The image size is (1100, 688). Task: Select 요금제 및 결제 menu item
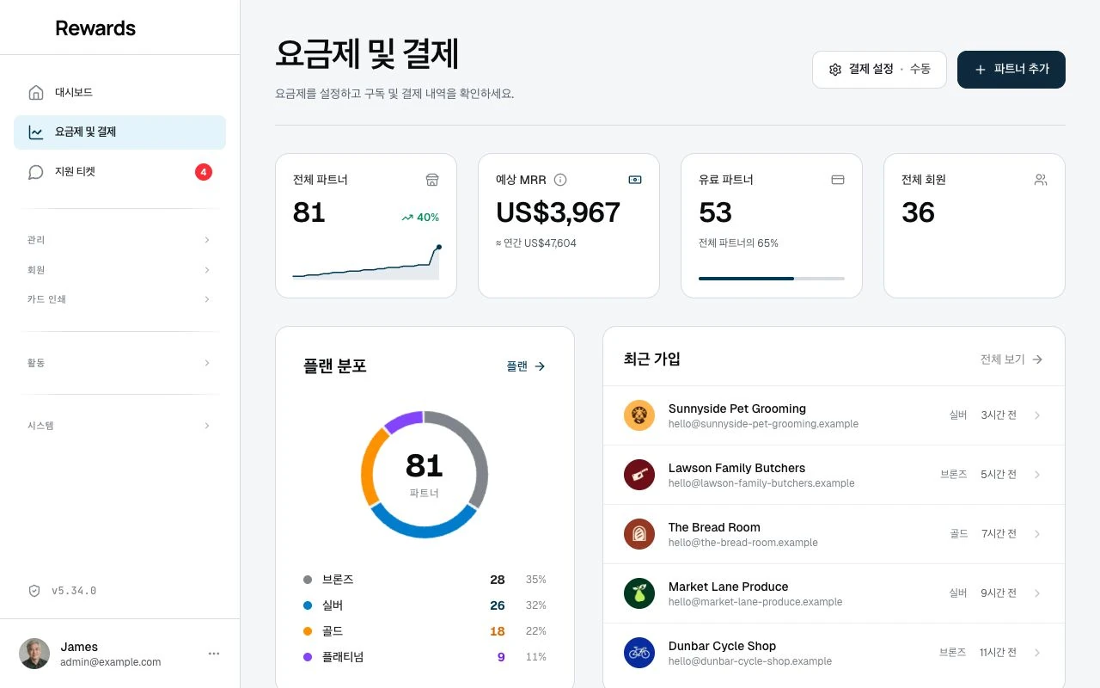coord(119,132)
